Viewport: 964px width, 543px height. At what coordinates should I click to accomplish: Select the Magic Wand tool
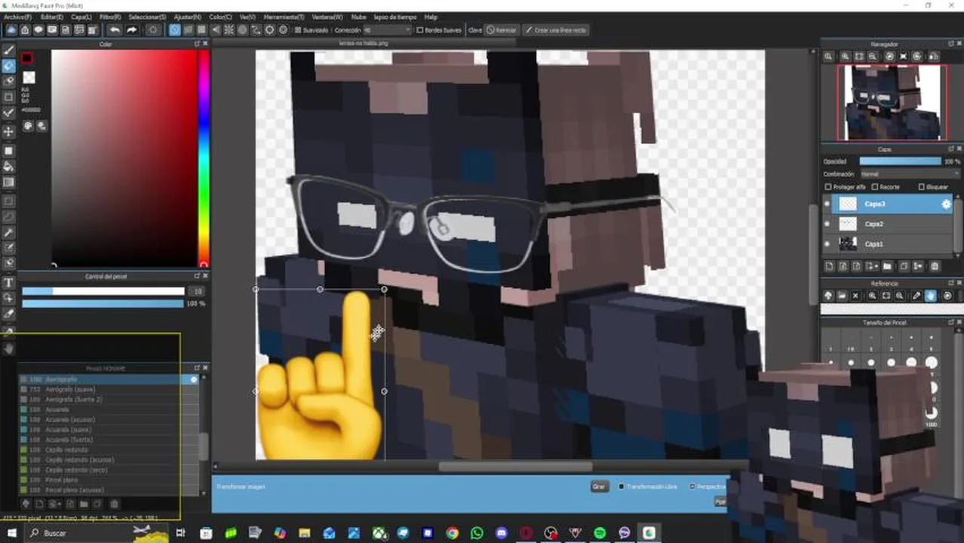pyautogui.click(x=9, y=232)
